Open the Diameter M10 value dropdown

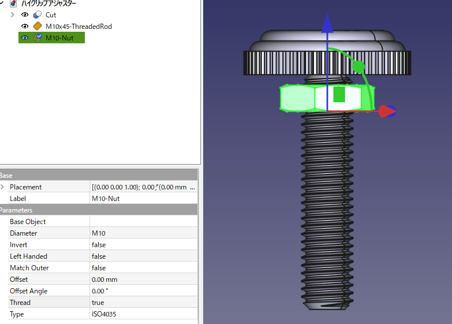coord(143,233)
